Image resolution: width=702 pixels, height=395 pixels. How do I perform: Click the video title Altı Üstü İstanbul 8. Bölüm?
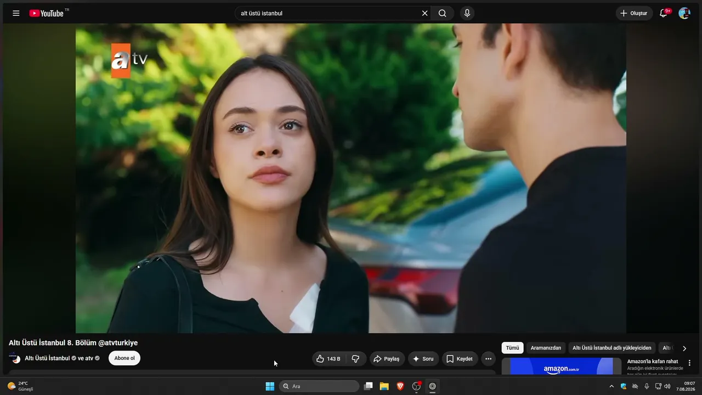click(x=73, y=343)
